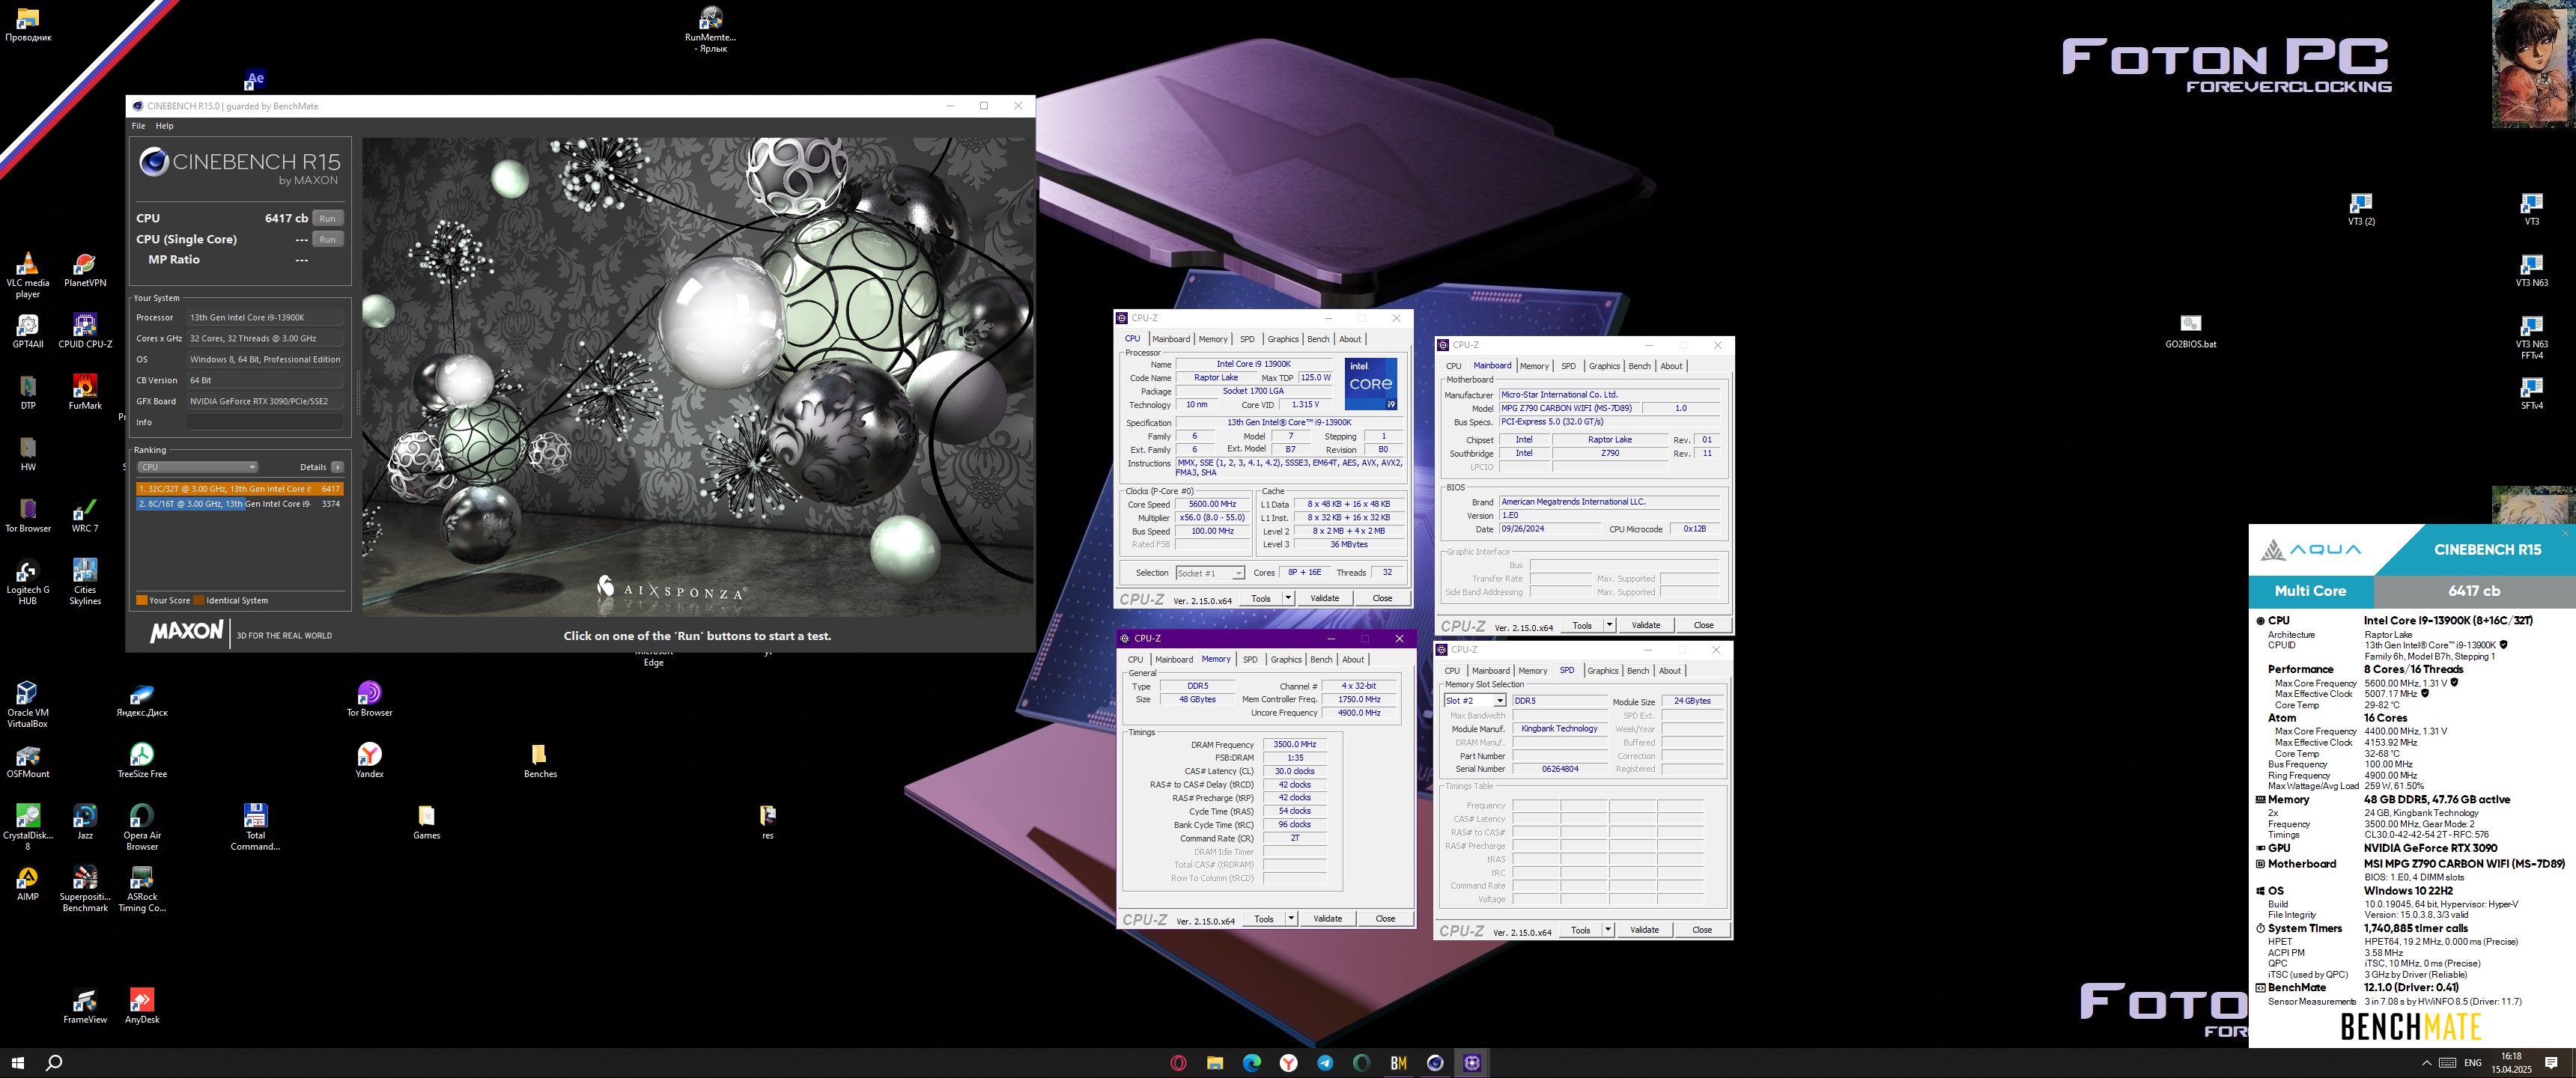Click Validate in CPU-Z Mainboard window
This screenshot has height=1078, width=2576.
pos(1646,625)
